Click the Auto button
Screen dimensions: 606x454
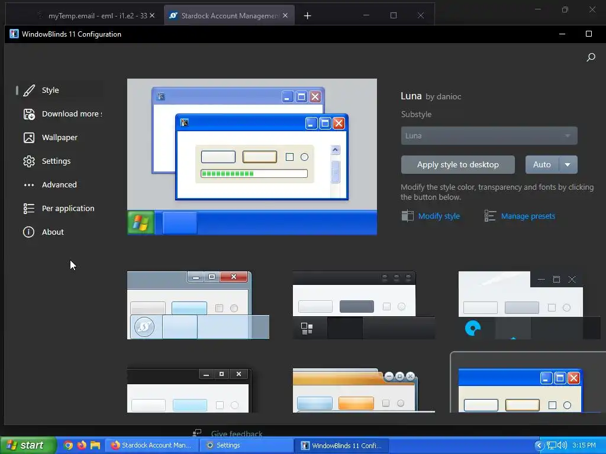click(542, 164)
